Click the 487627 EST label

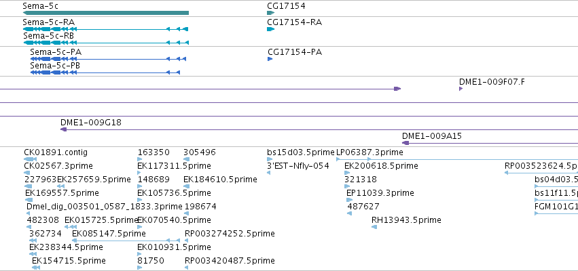click(x=363, y=206)
